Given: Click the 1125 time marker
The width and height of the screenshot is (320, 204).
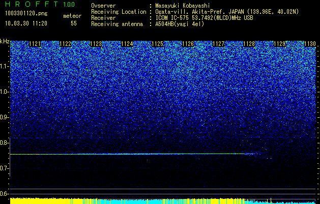Looking at the screenshot, I should (x=158, y=44).
